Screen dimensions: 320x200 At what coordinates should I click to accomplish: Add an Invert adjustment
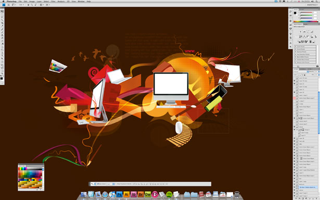pyautogui.click(x=299, y=42)
